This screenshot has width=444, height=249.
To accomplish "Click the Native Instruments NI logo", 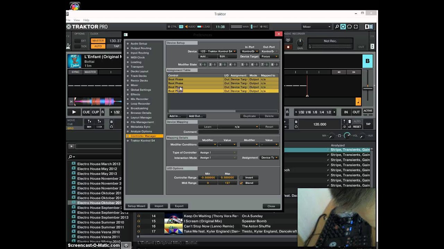I will (369, 27).
